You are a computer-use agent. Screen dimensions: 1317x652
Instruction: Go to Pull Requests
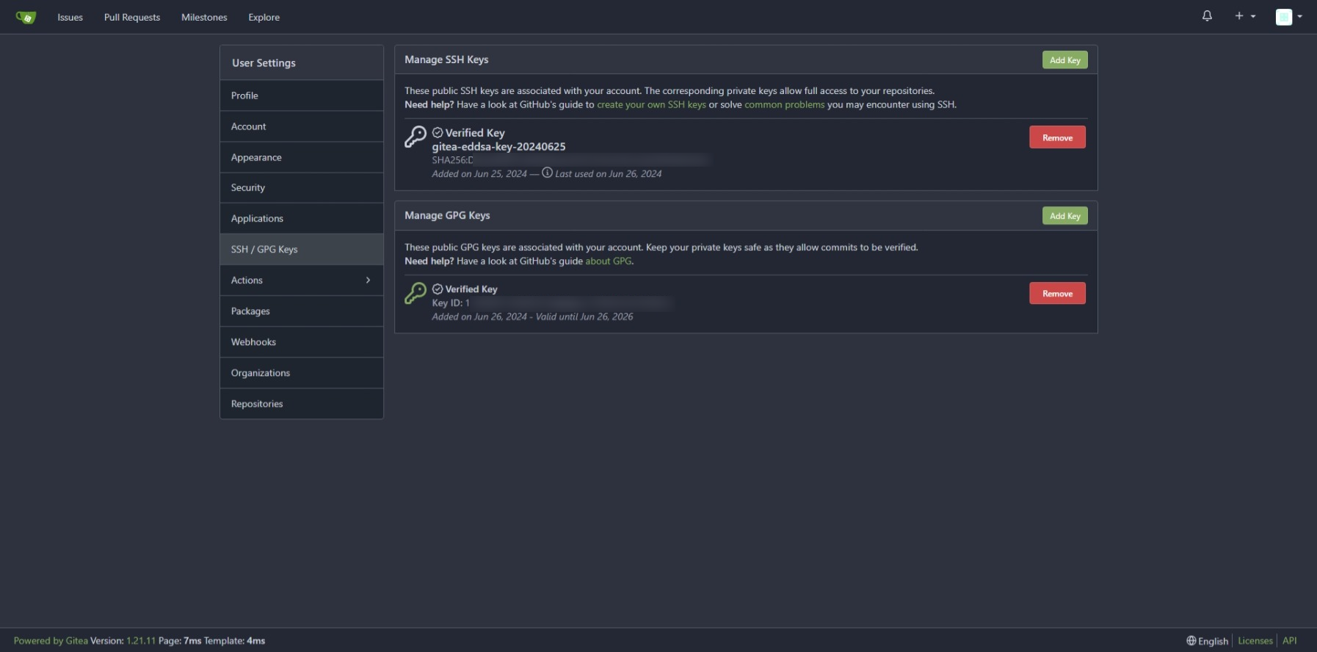click(x=132, y=18)
